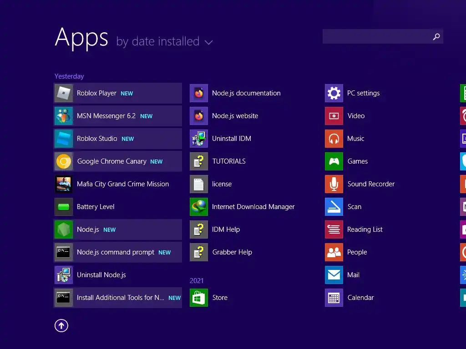466x349 pixels.
Task: Open the Music headphones icon
Action: [334, 139]
